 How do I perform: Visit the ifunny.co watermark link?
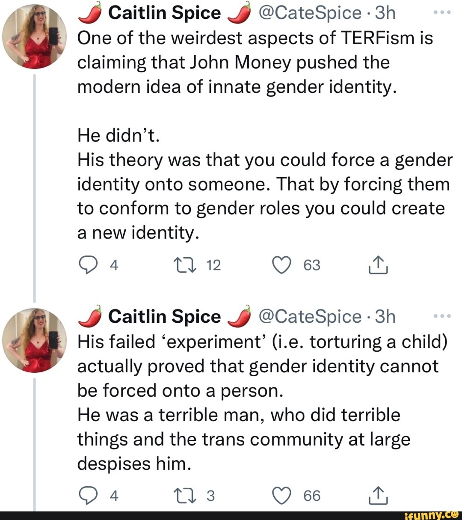(x=431, y=514)
